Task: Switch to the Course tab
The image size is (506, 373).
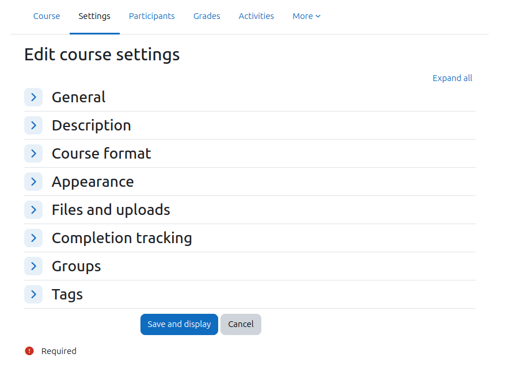Action: pos(47,16)
